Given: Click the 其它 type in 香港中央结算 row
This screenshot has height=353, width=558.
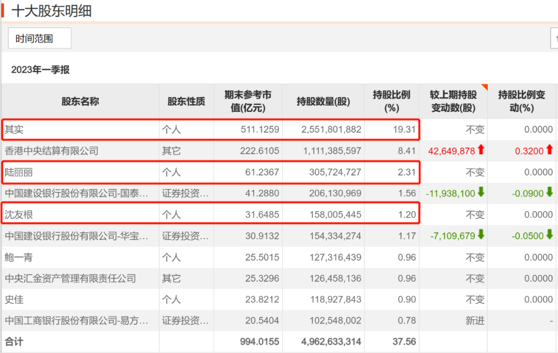Looking at the screenshot, I should pos(172,151).
